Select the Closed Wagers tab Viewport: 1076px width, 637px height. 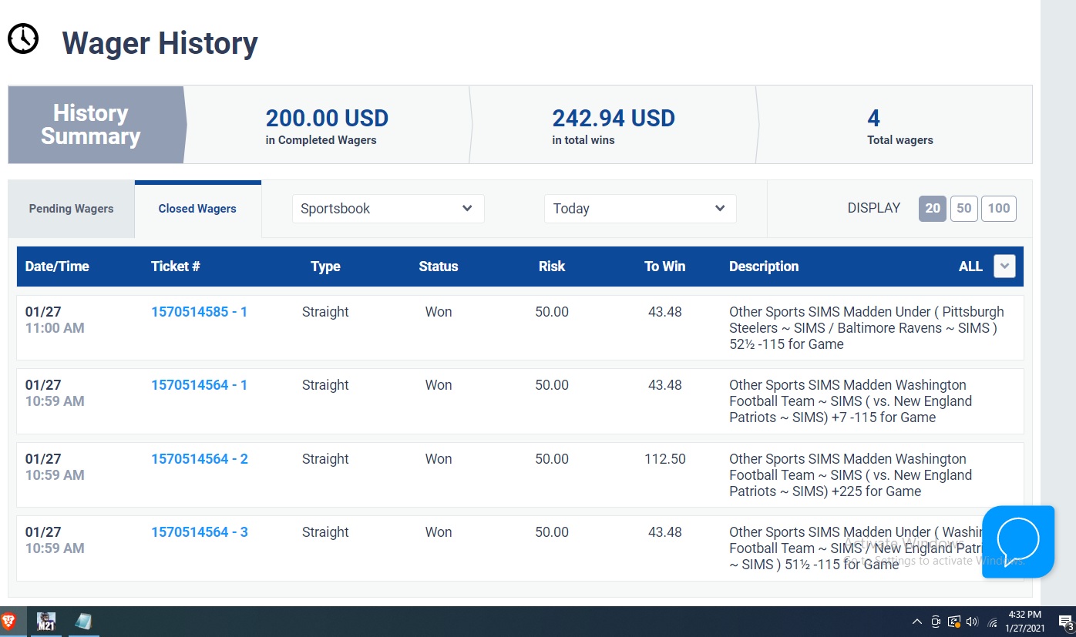point(197,209)
